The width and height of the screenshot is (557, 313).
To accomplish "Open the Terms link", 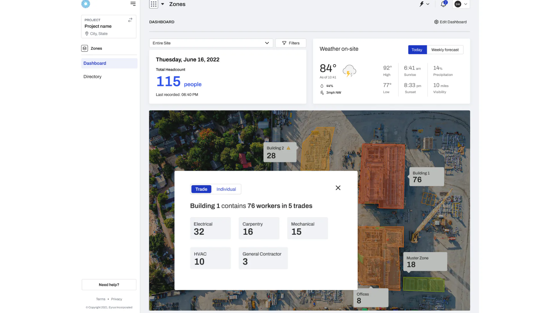I will 101,299.
